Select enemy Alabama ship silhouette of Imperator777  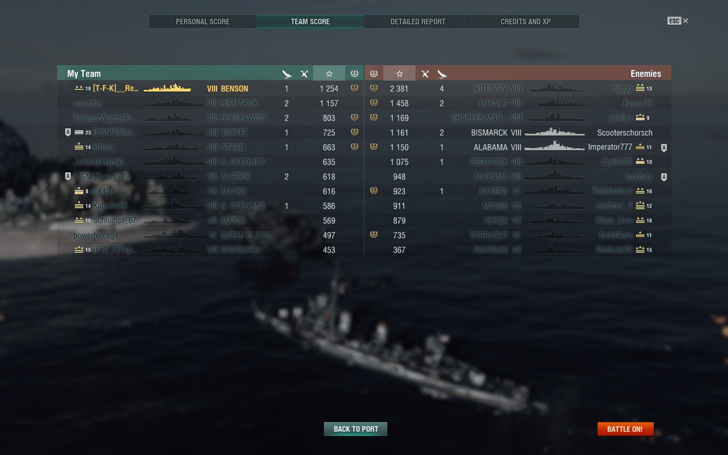[x=555, y=147]
